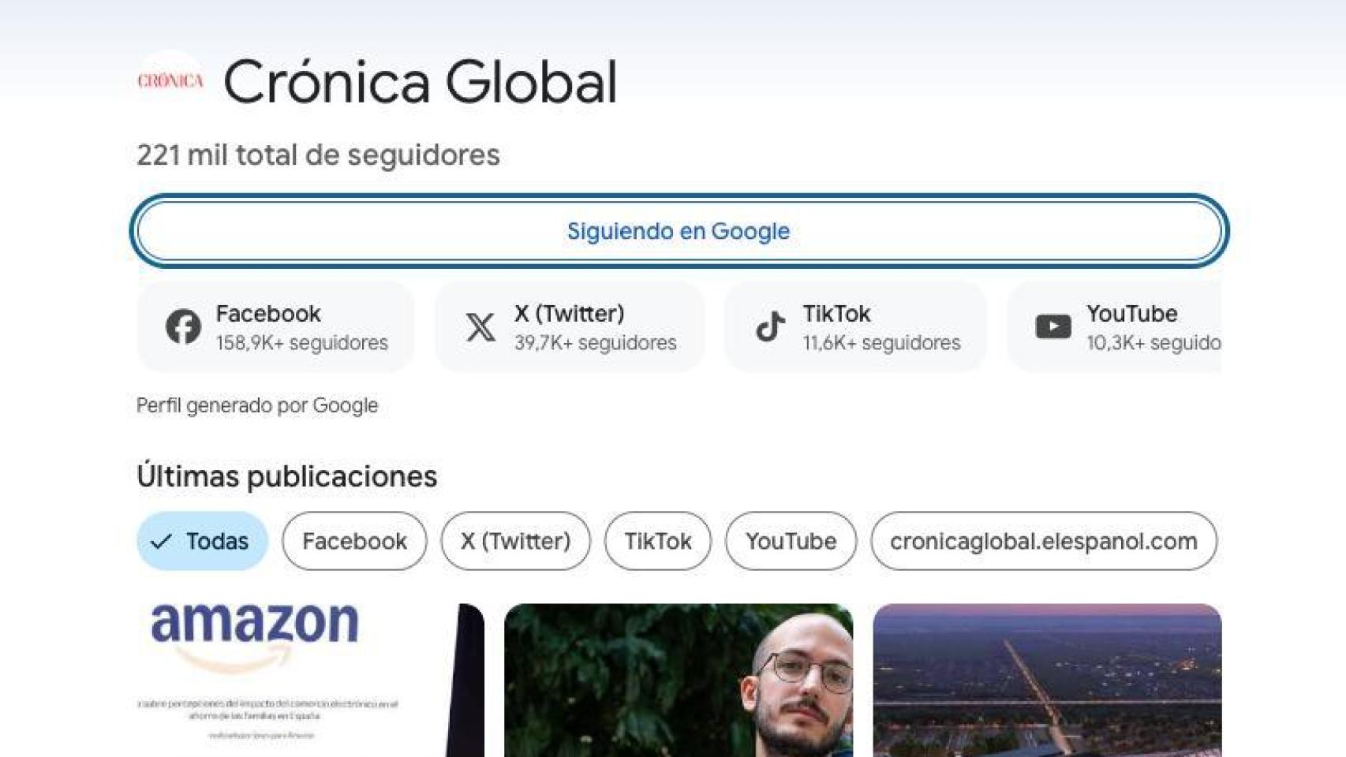Screen dimensions: 1346x757
Task: Open the YouTube 10,3K+ followers card
Action: (x=1114, y=326)
